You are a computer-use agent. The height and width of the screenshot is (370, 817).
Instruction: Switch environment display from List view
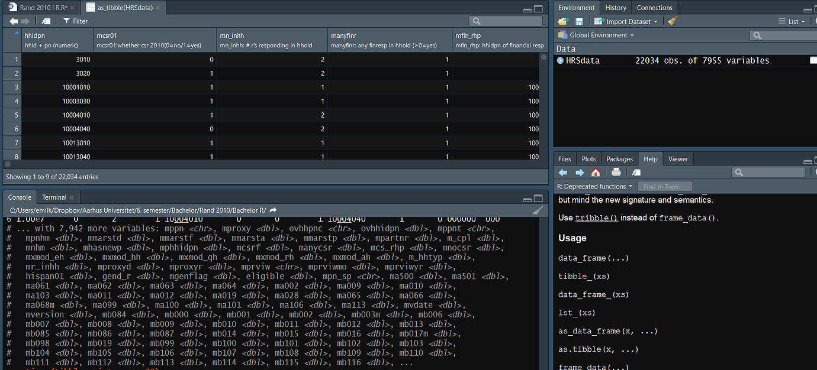(793, 21)
